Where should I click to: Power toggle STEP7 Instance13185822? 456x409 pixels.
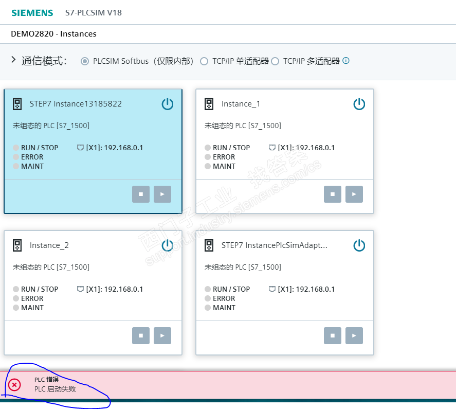click(x=168, y=104)
